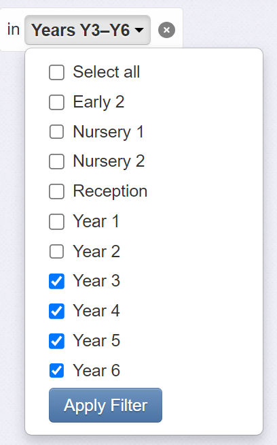Click the Year 6 label text
277x445 pixels.
point(96,370)
